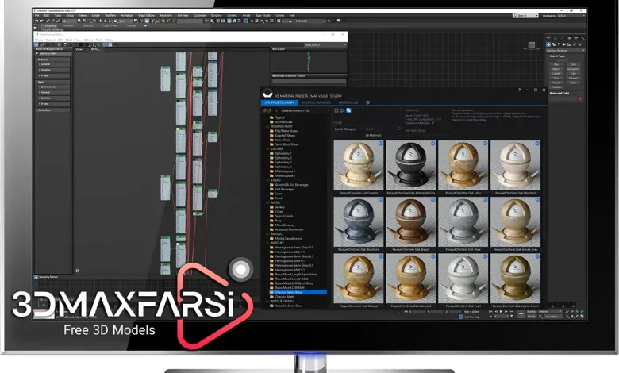Select the Select and Move tool
619x373 pixels.
[100, 21]
